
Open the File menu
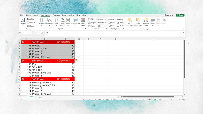[x=22, y=15]
